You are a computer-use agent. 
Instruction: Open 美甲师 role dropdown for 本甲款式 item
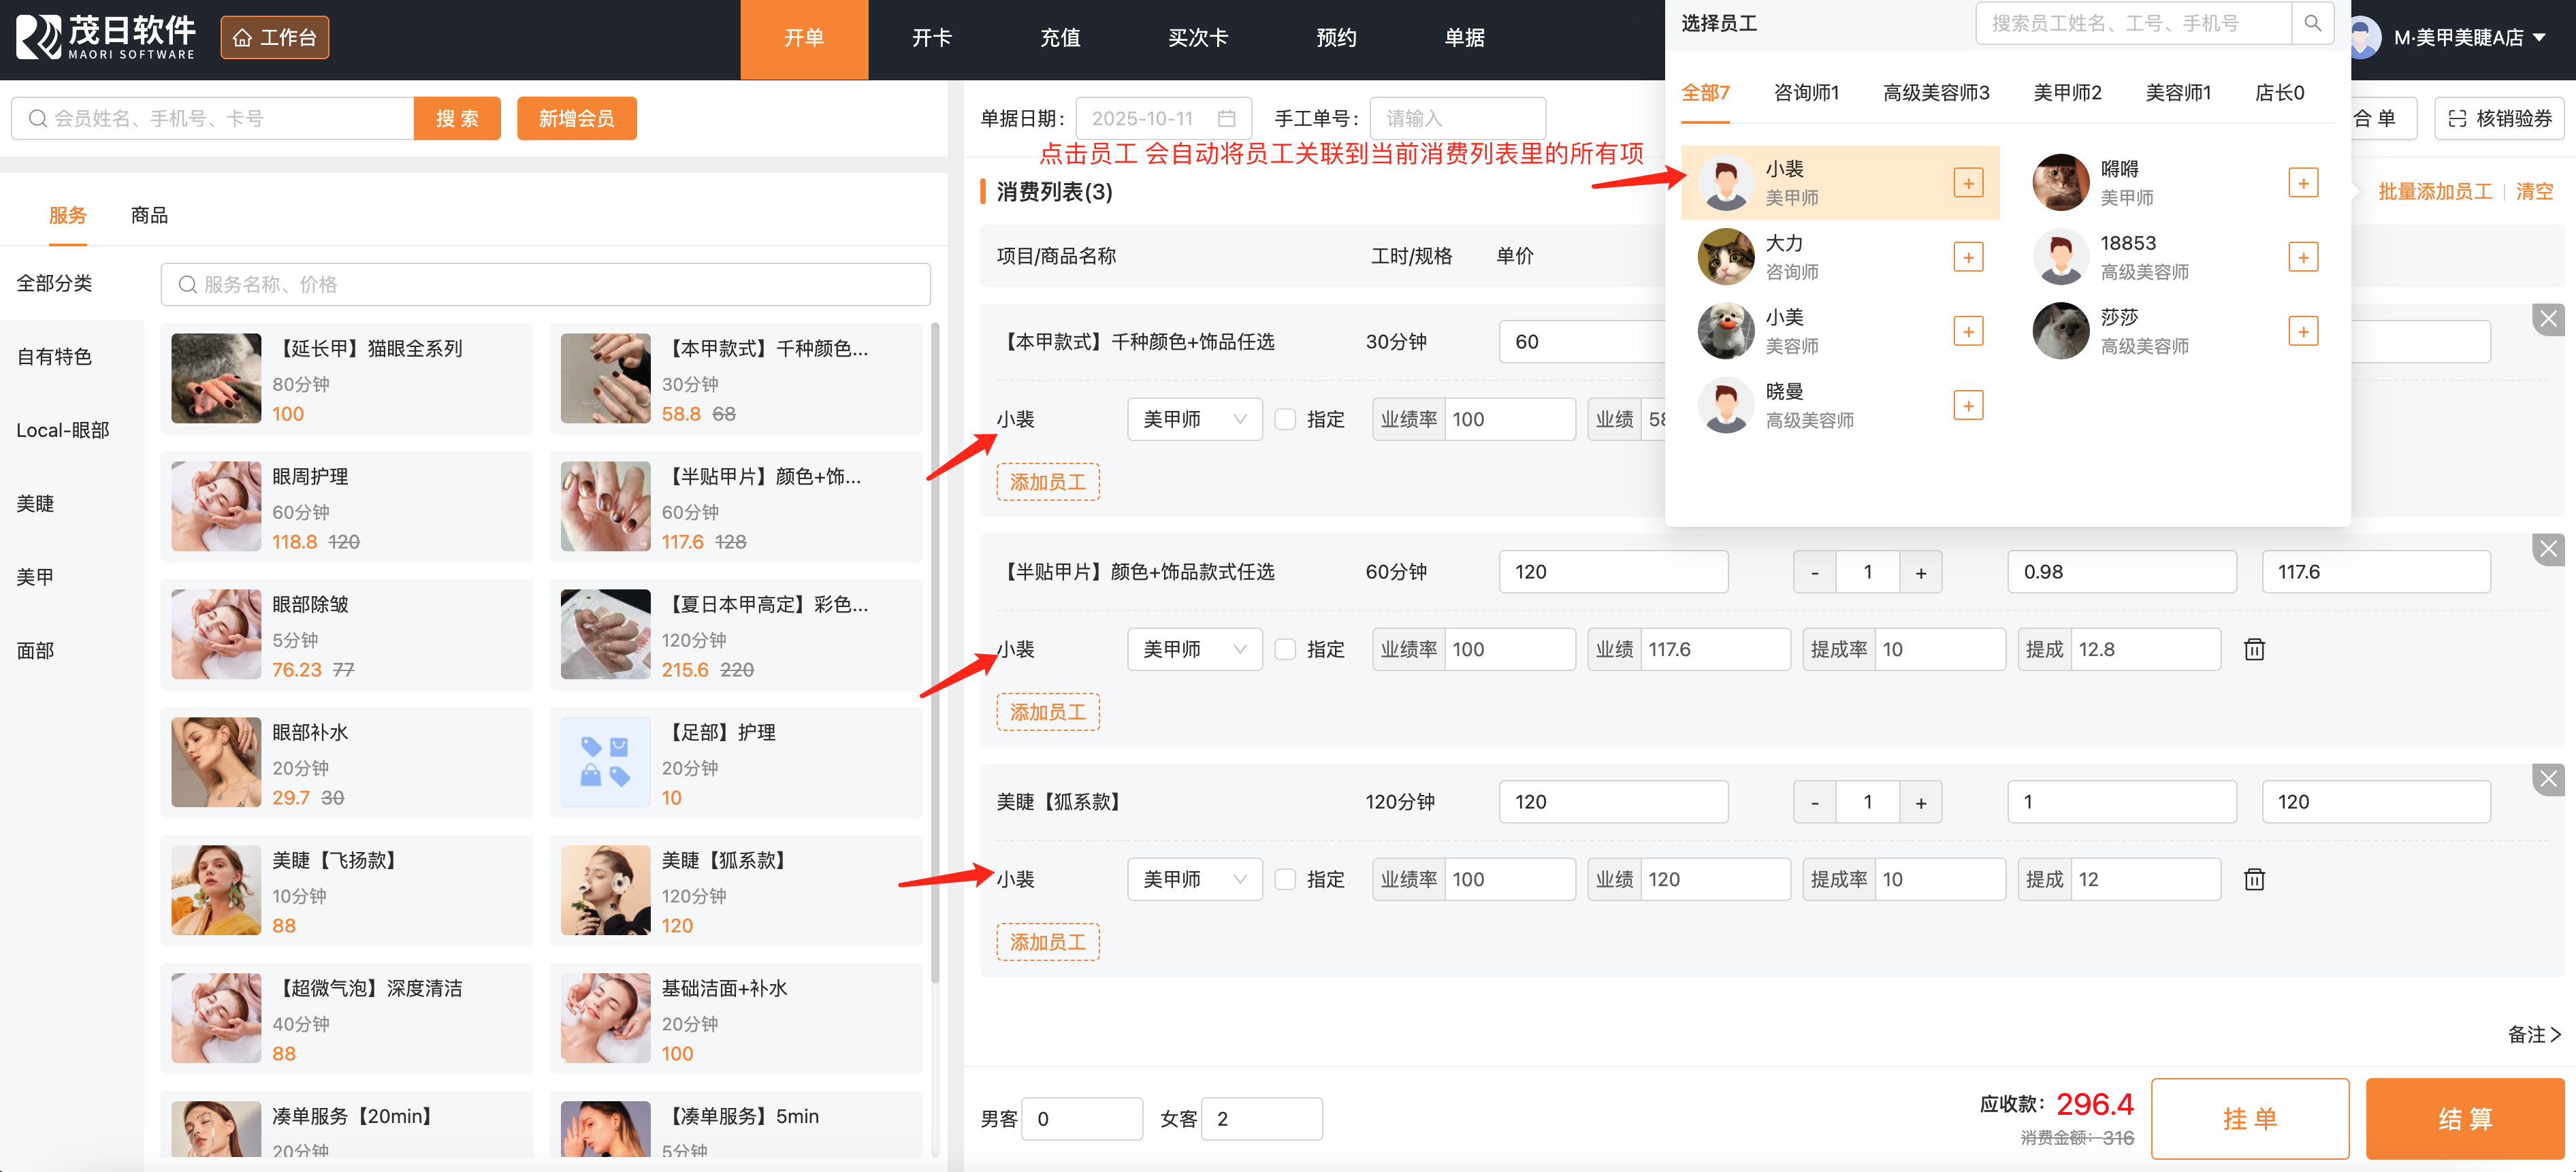(x=1194, y=420)
